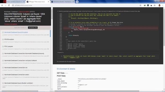Close the 'Whoops! There was an error' tab
Screen dimensions: 165x92
click(x=48, y=2)
